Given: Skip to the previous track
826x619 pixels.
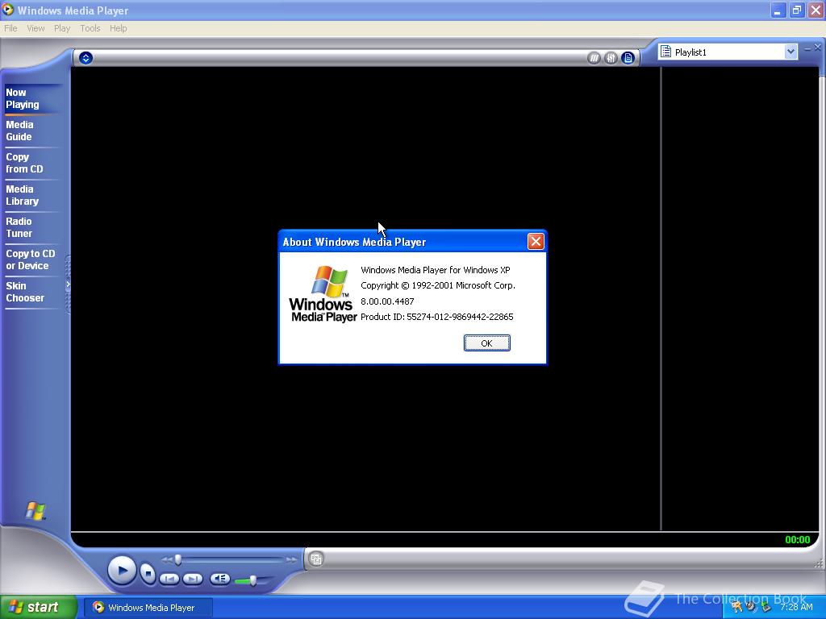Looking at the screenshot, I should [x=169, y=578].
